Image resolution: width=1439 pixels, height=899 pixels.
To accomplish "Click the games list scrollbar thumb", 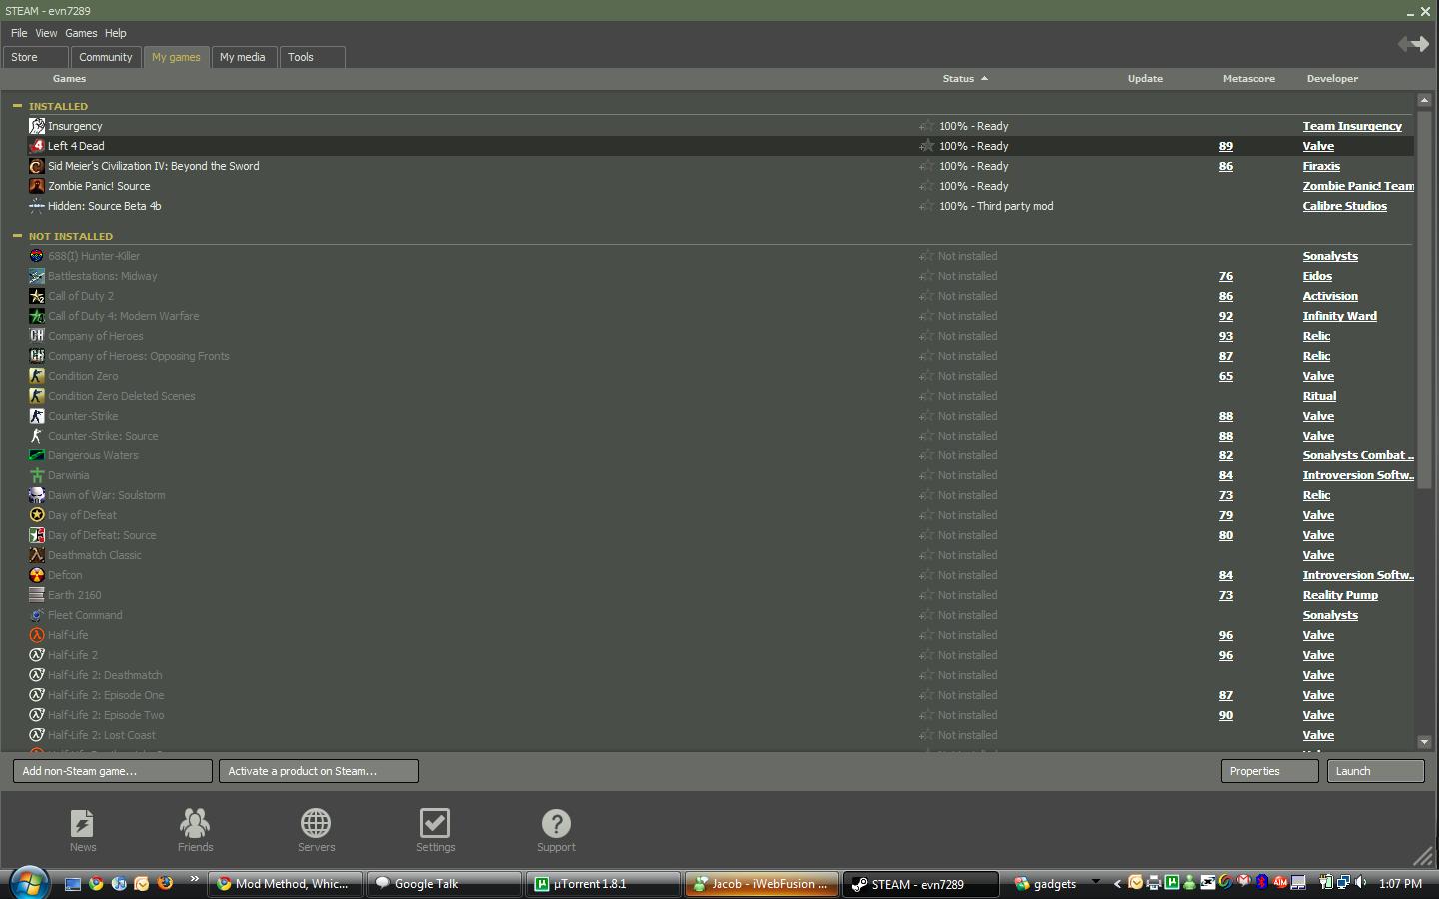I will tap(1424, 299).
